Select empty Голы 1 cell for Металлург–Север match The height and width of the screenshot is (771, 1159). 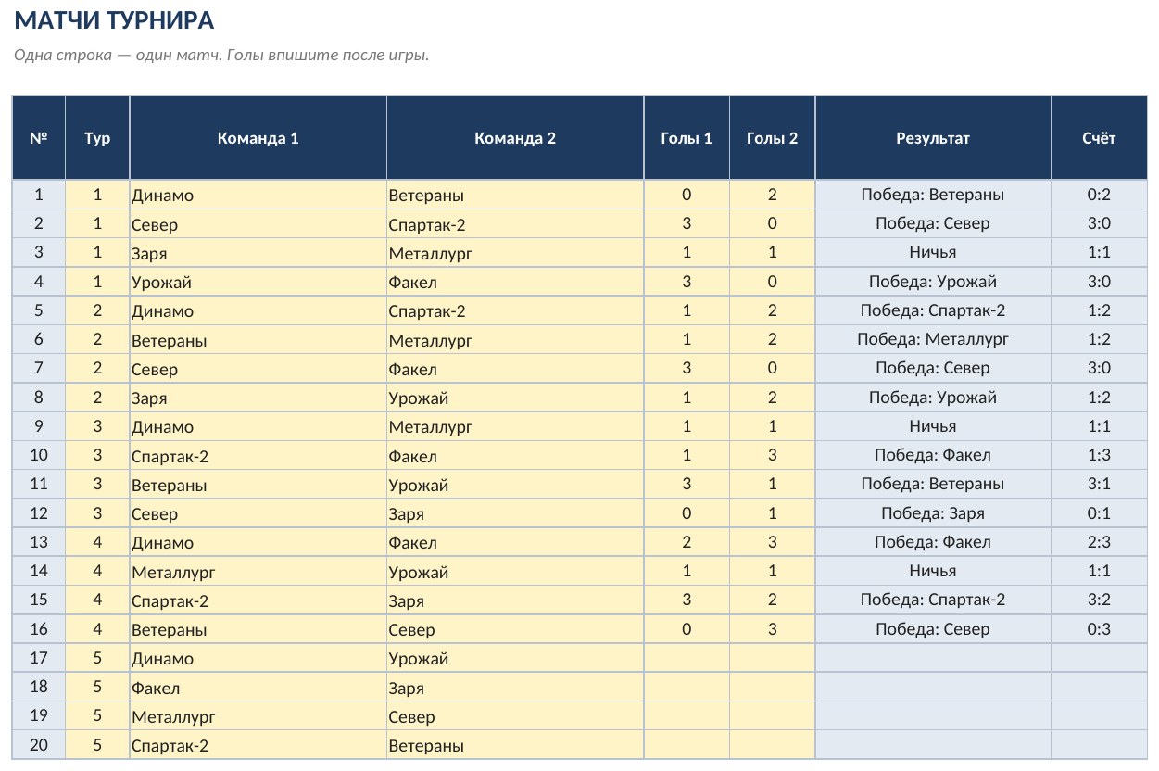coord(687,716)
